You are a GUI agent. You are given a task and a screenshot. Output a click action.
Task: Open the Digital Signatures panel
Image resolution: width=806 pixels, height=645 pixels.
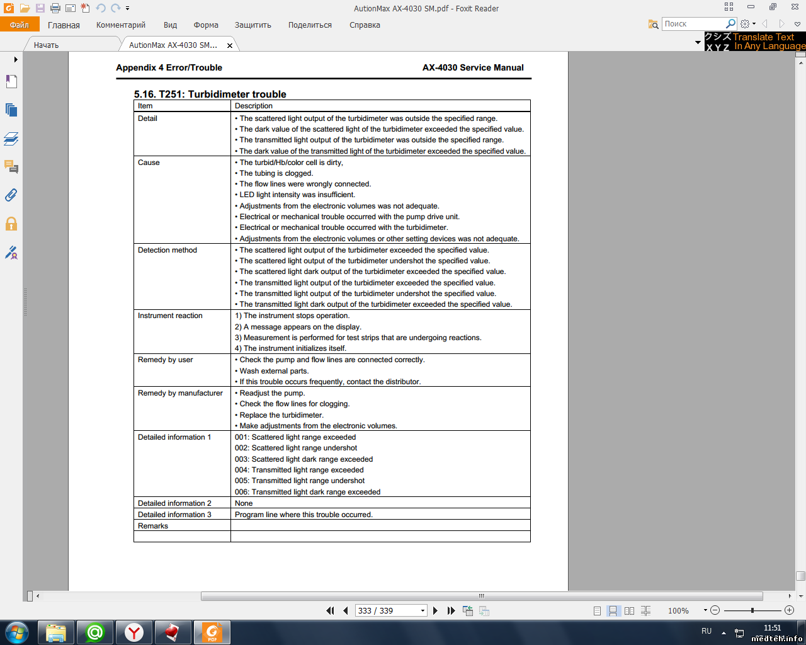tap(11, 253)
